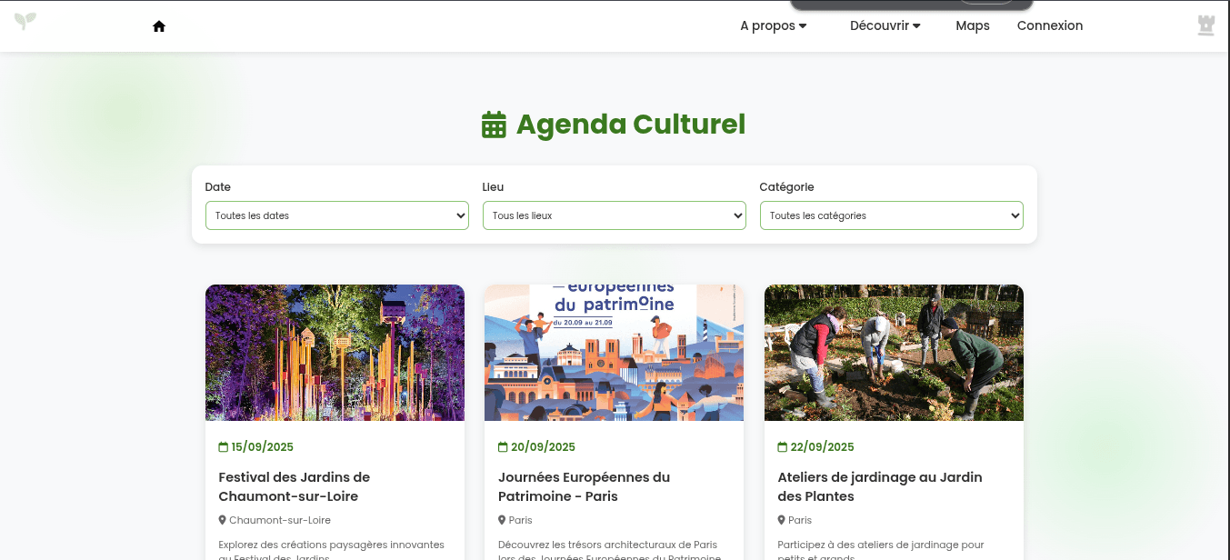Click calendar icon next to 15/09/2025
The height and width of the screenshot is (560, 1230).
point(224,447)
